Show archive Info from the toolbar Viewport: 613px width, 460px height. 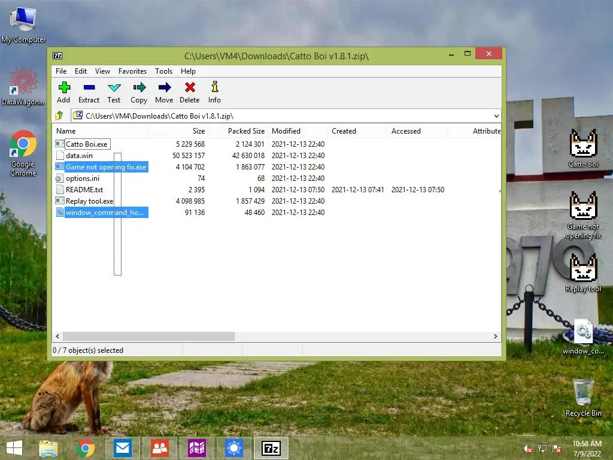click(x=214, y=93)
